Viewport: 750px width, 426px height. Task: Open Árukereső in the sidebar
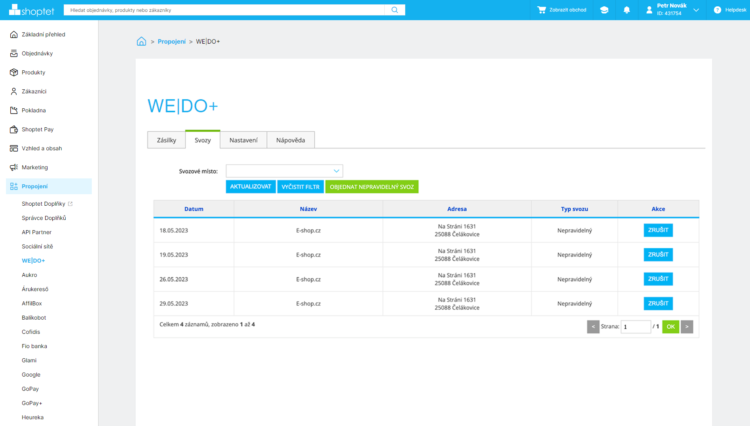(35, 289)
